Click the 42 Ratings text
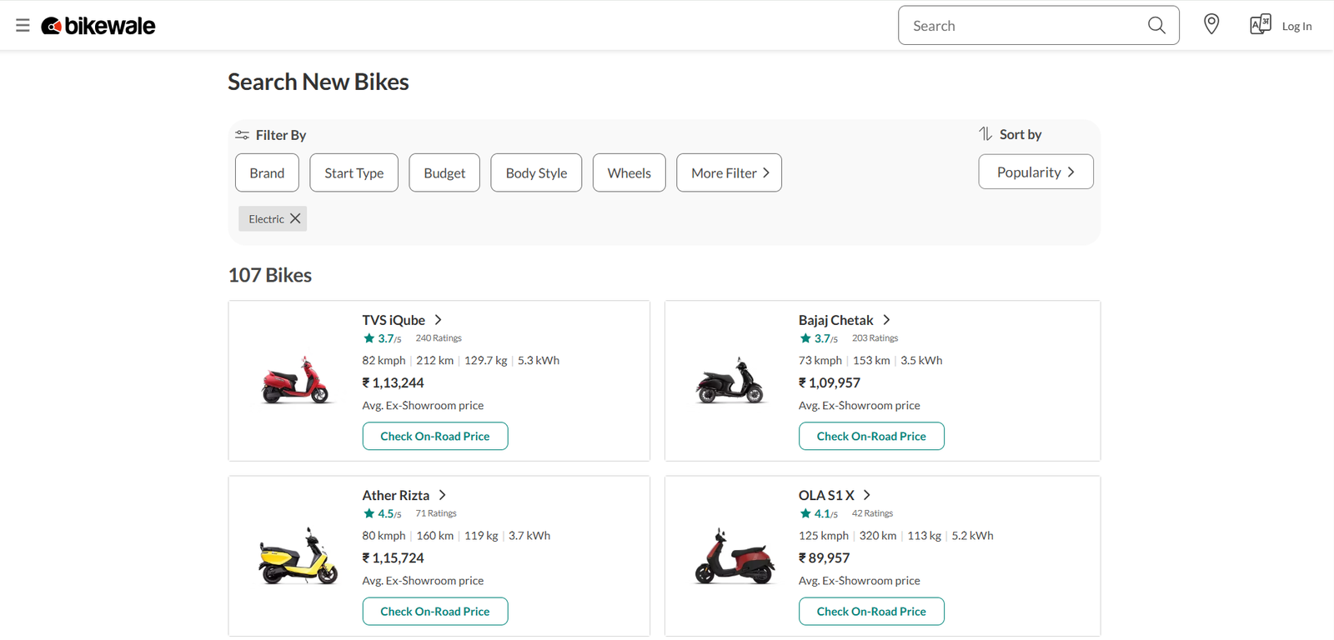Screen dimensions: 1334x640 pos(872,513)
